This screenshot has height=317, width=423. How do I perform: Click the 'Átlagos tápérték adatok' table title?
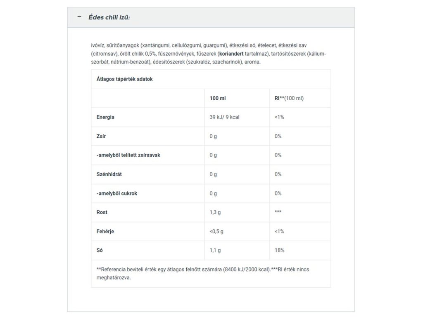coord(124,79)
